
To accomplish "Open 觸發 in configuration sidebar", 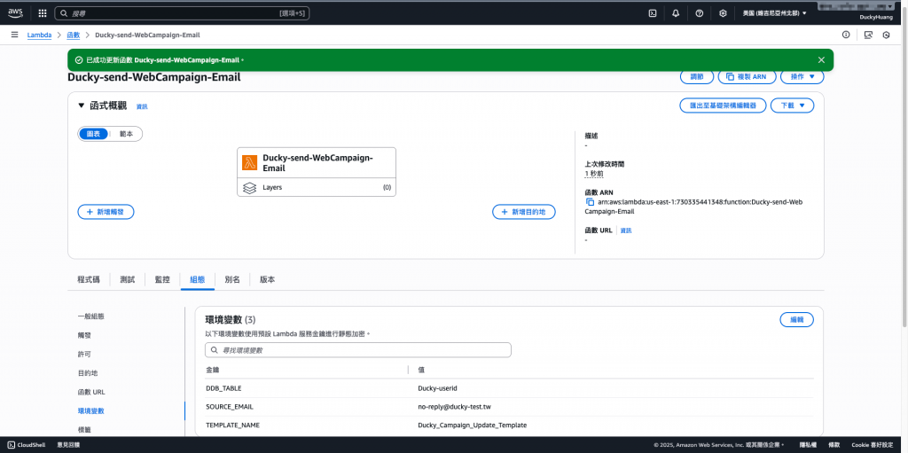I will tap(84, 335).
